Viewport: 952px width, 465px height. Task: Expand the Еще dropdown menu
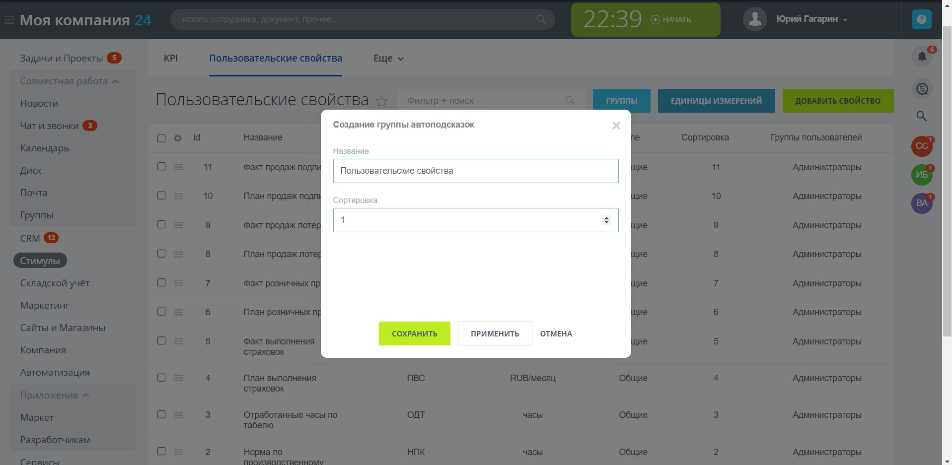pyautogui.click(x=388, y=59)
